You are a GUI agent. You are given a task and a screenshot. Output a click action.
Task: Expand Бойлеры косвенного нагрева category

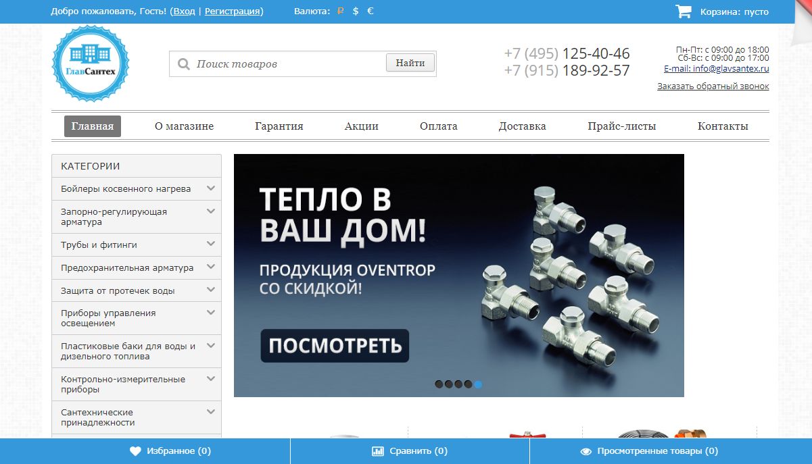211,188
